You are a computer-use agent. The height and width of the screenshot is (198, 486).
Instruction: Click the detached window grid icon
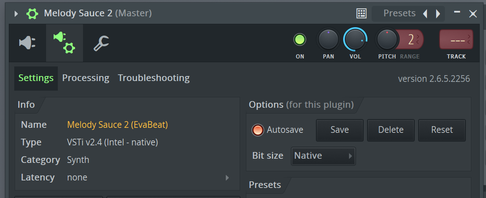(x=361, y=13)
